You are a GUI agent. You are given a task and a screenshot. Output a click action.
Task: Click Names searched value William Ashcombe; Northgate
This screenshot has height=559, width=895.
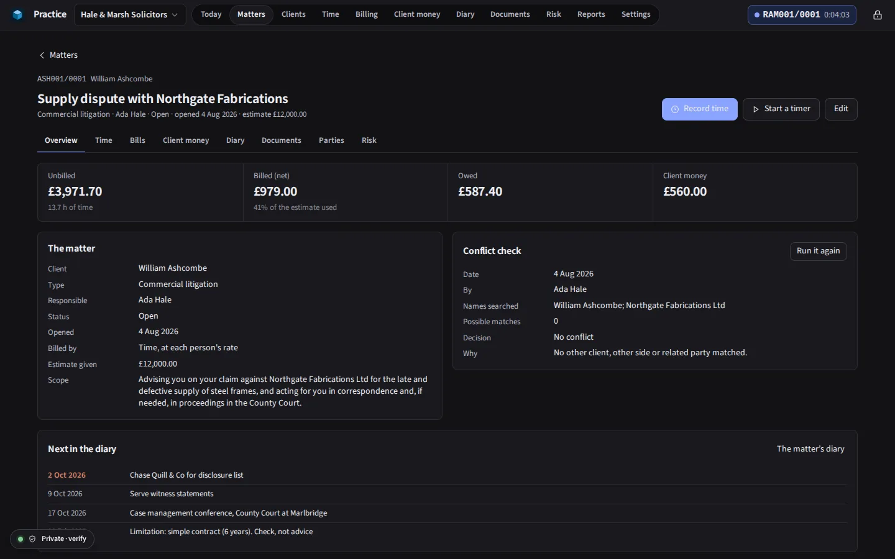click(640, 306)
